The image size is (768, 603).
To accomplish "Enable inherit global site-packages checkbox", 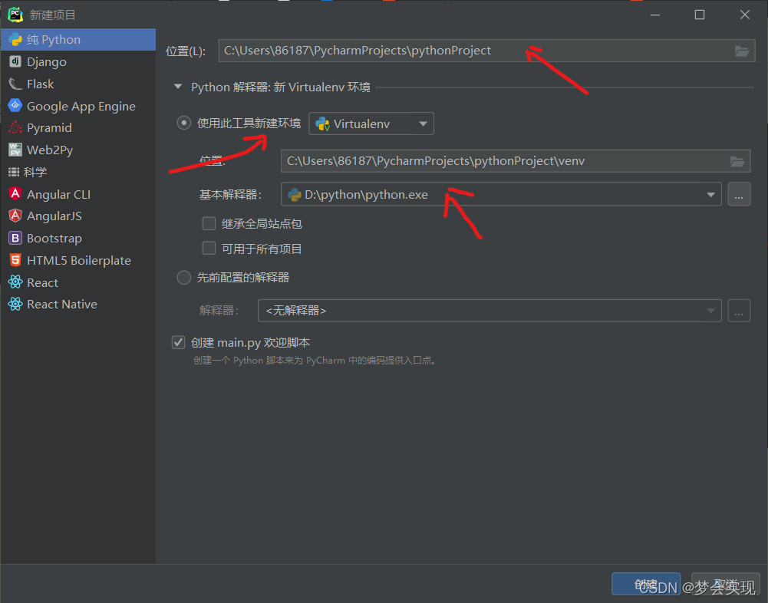I will point(209,224).
